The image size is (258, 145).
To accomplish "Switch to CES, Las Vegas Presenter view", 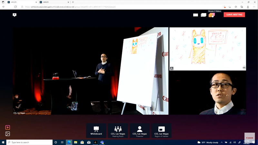I will [140, 131].
